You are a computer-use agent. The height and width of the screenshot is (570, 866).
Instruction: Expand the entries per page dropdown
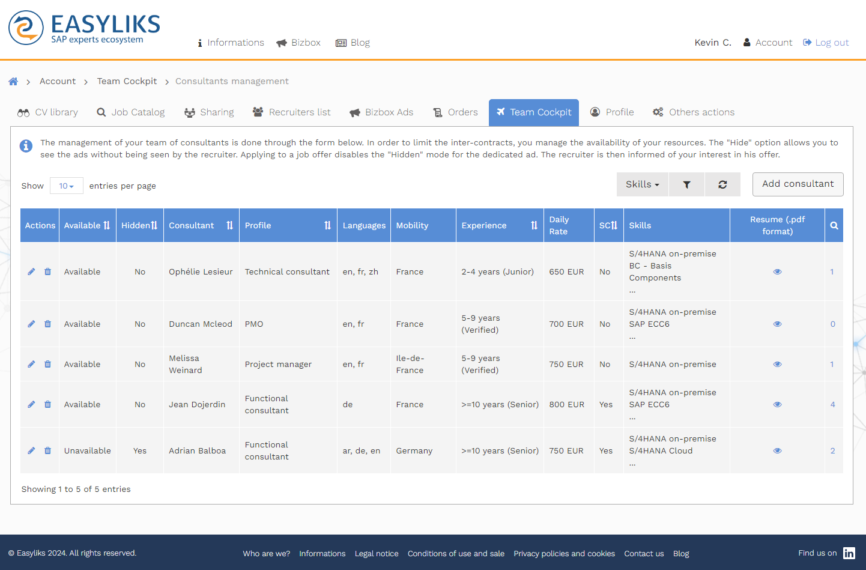66,186
